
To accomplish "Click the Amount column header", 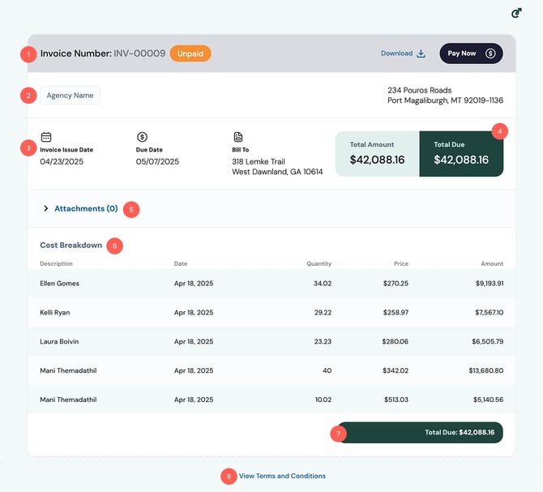I will [492, 263].
